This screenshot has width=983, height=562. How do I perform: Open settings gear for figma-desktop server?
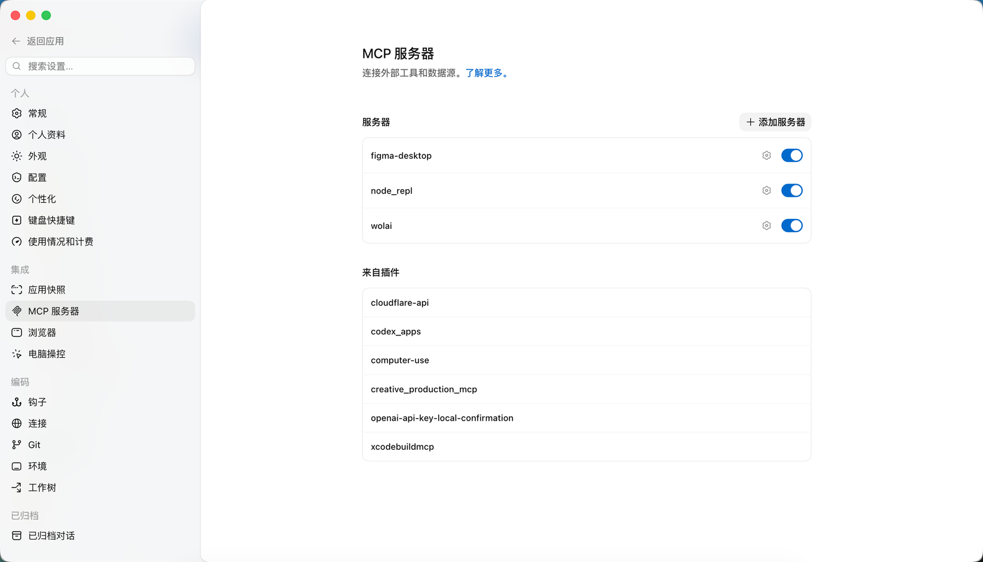766,156
